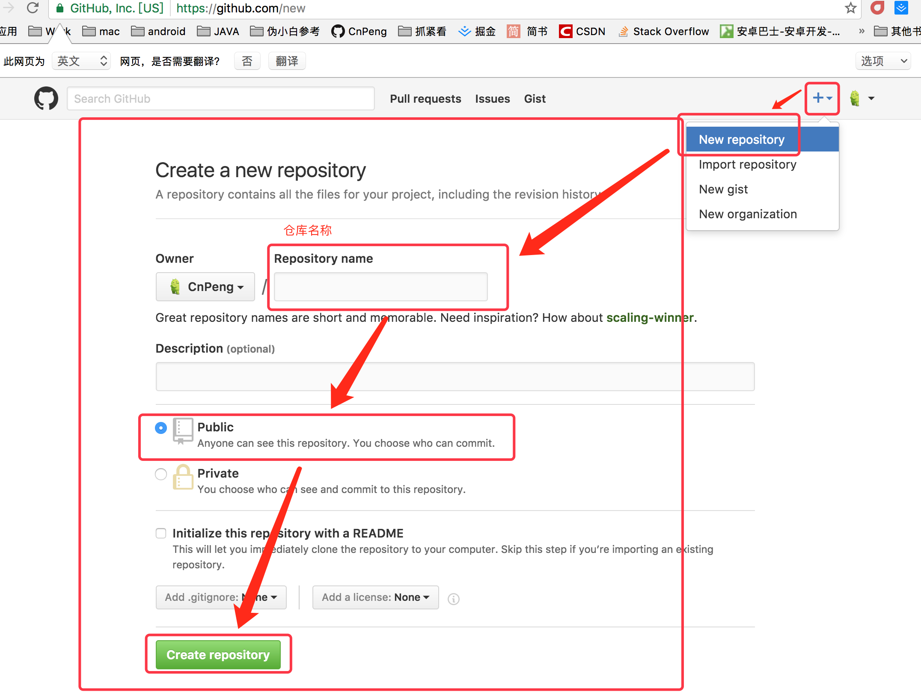Go to Issues page
The width and height of the screenshot is (921, 695).
(493, 99)
